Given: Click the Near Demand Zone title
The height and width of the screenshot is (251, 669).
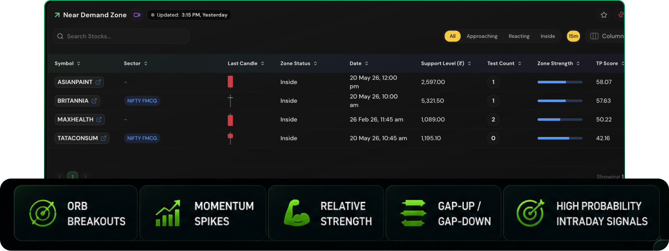Looking at the screenshot, I should click(x=95, y=15).
